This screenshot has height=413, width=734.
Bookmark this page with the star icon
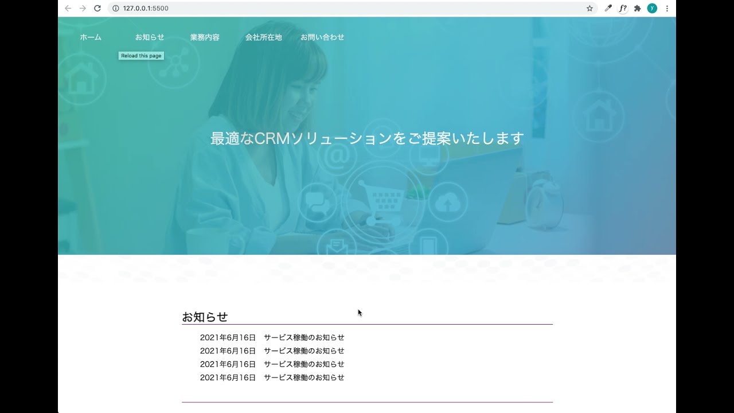point(589,8)
